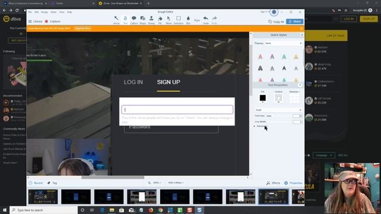
Task: Open the Outline color swatch
Action: click(x=279, y=98)
